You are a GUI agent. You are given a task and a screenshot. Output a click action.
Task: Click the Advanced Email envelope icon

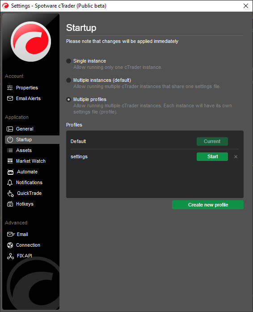point(11,234)
